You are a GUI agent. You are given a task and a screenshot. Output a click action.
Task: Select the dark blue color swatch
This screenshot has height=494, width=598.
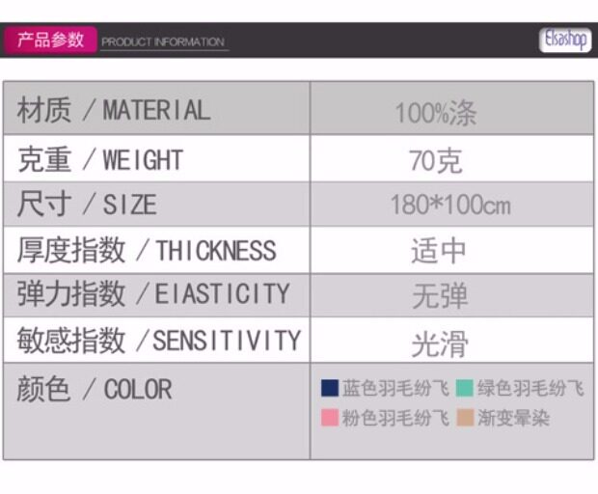click(330, 389)
